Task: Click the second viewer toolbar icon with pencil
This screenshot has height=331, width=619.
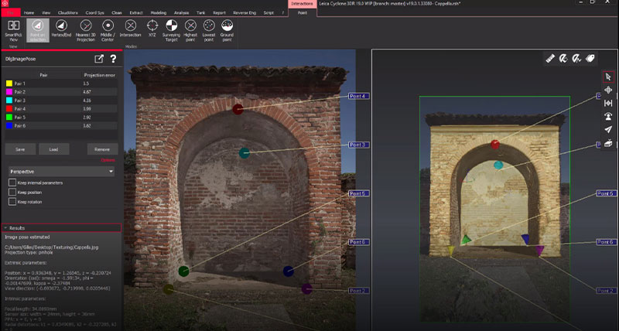Action: [563, 59]
